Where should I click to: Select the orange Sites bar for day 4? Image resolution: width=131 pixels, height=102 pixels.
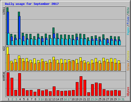[20, 64]
